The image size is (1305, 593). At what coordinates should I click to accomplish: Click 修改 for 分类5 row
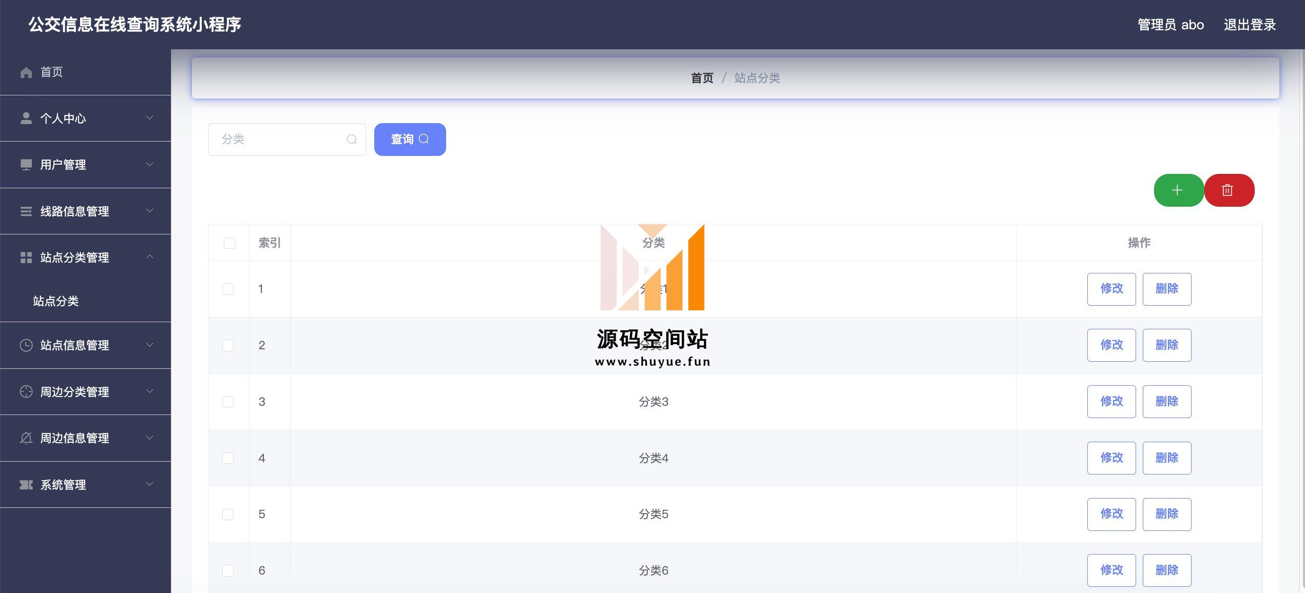click(x=1111, y=515)
